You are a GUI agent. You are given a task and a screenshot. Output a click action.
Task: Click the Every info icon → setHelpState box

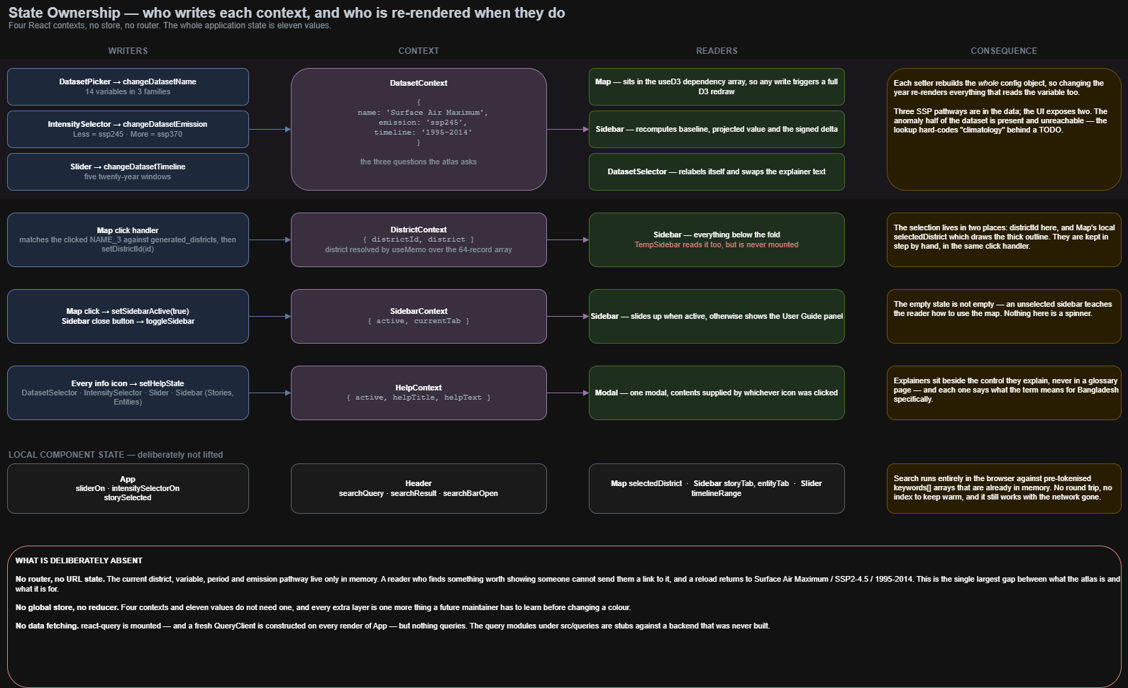(x=128, y=393)
